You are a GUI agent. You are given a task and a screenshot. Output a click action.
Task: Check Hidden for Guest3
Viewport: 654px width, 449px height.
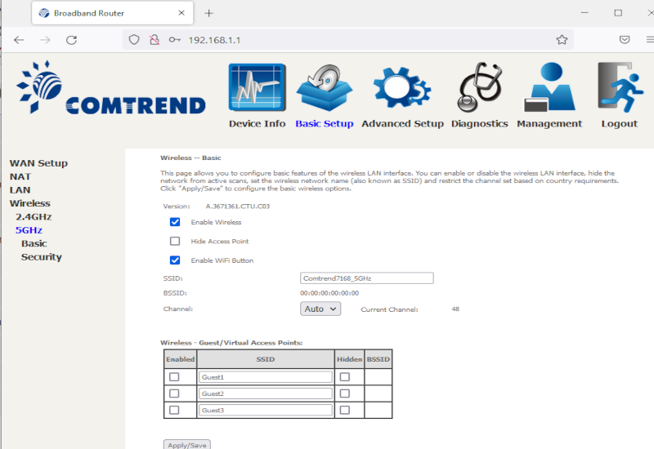pyautogui.click(x=344, y=411)
